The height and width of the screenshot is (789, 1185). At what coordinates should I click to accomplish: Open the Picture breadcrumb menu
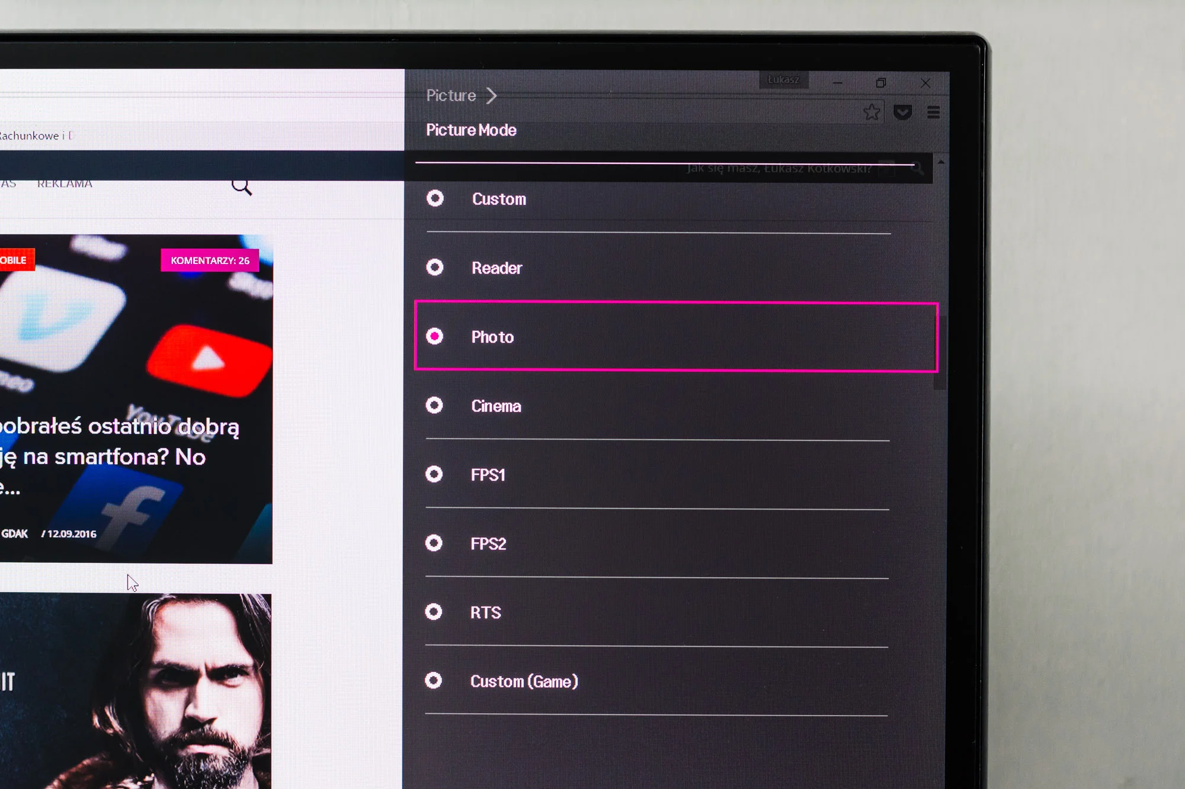point(451,95)
